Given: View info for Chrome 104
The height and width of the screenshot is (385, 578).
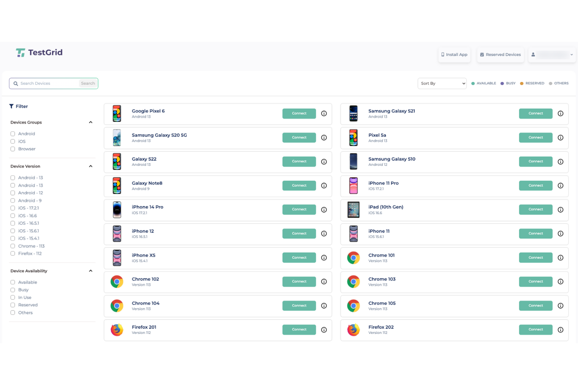Looking at the screenshot, I should [x=324, y=306].
